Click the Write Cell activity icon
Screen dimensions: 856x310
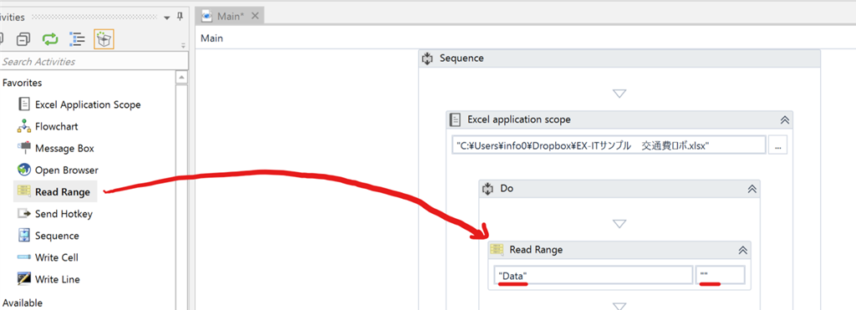point(24,257)
